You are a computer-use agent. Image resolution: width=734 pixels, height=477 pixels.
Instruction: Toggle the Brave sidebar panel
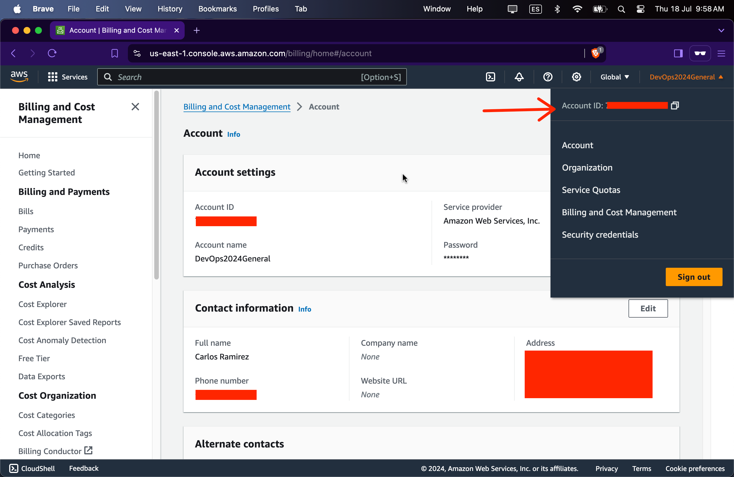pos(678,53)
